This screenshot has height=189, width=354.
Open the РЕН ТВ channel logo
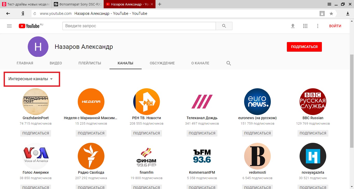146,102
